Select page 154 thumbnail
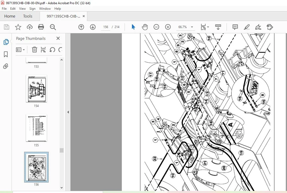The image size is (287, 193). click(37, 89)
